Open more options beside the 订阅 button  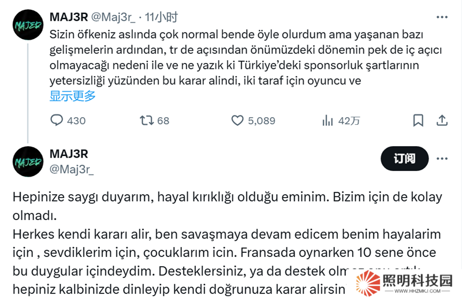442,158
